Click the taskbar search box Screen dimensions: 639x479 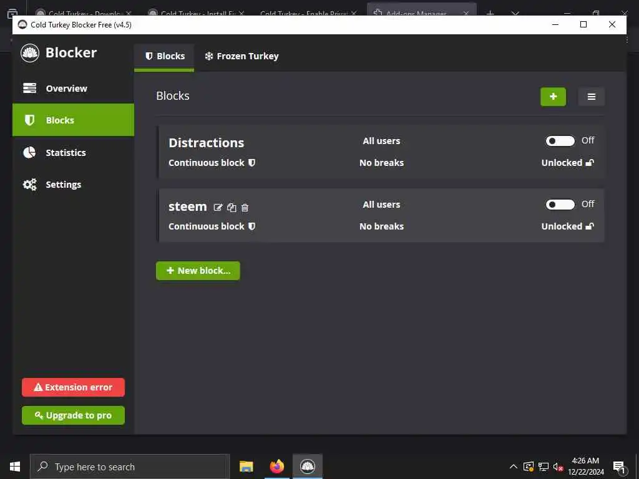(130, 467)
